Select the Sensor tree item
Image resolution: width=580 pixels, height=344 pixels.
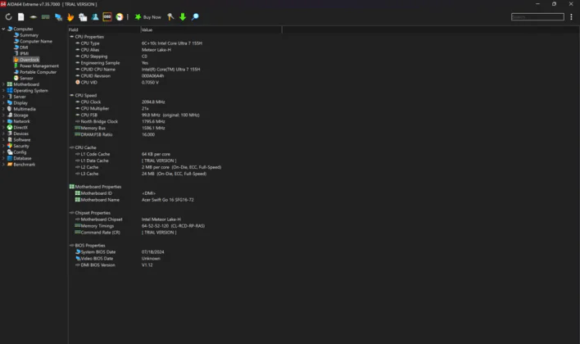pos(26,78)
